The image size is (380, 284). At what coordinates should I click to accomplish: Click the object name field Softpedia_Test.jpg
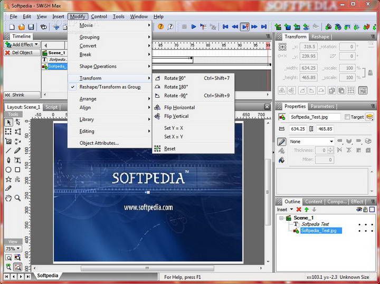pos(315,117)
